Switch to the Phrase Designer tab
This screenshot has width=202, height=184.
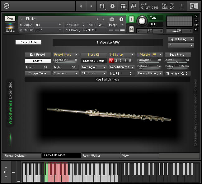coord(22,156)
